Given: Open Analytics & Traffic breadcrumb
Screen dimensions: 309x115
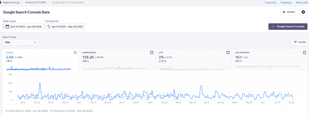Looking at the screenshot, I should click(x=36, y=2).
